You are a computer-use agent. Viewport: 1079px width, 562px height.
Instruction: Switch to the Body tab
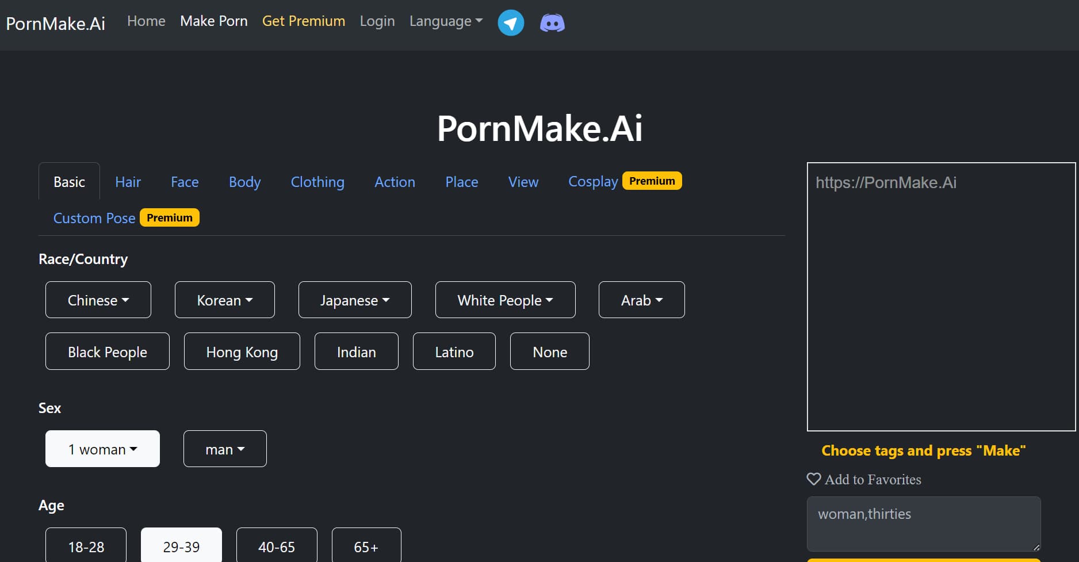(244, 182)
